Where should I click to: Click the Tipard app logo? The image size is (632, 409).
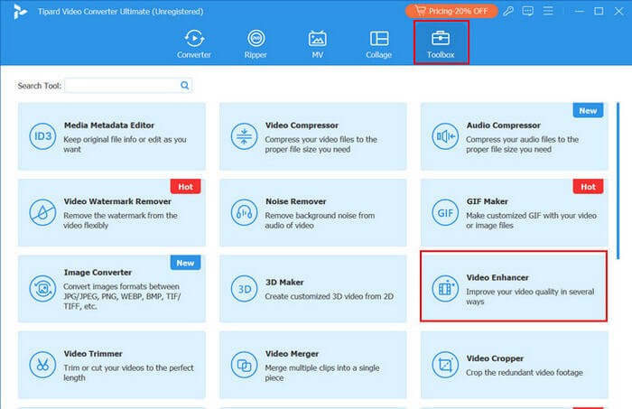19,11
